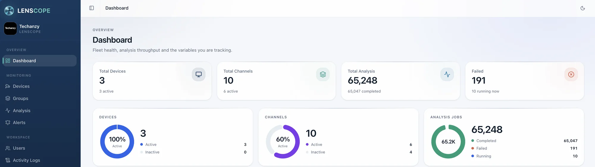Viewport: 595px width, 167px height.
Task: Click '6 active' under Total Channels
Action: (231, 91)
